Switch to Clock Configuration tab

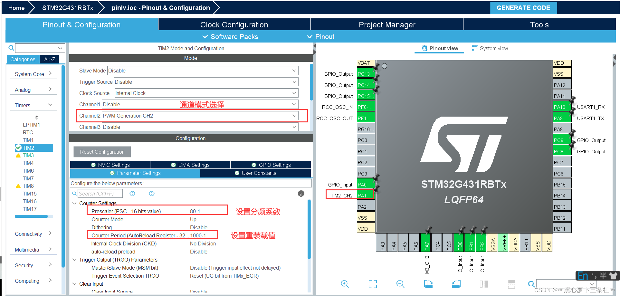click(x=234, y=25)
